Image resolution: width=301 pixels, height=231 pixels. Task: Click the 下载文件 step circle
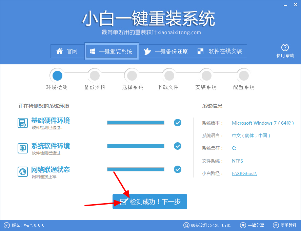169,76
